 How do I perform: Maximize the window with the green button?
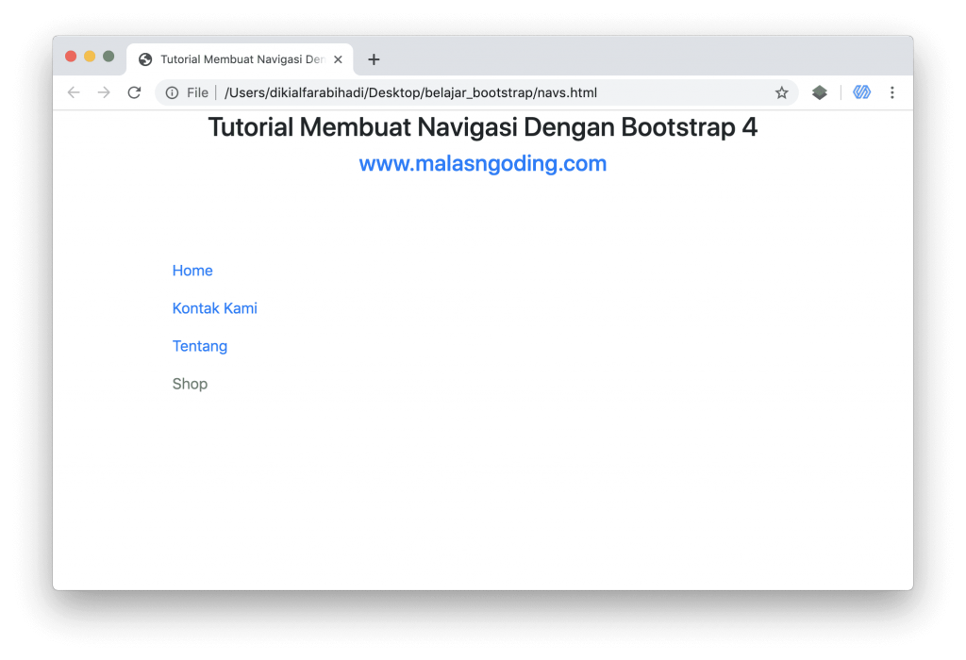pos(108,57)
